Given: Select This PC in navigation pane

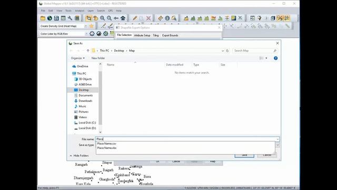Looking at the screenshot, I should 82,73.
